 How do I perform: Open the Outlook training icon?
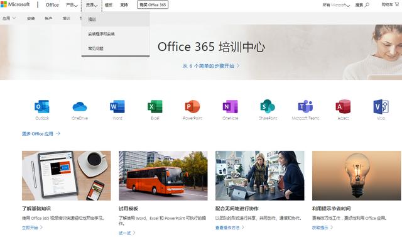(42, 106)
